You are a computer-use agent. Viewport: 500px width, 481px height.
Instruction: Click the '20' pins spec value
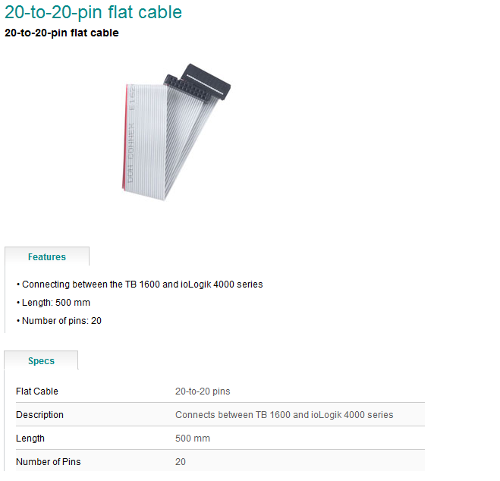[180, 462]
